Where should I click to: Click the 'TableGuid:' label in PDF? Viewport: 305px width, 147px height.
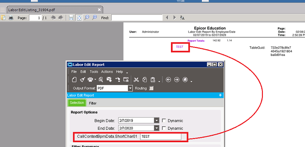coord(257,48)
